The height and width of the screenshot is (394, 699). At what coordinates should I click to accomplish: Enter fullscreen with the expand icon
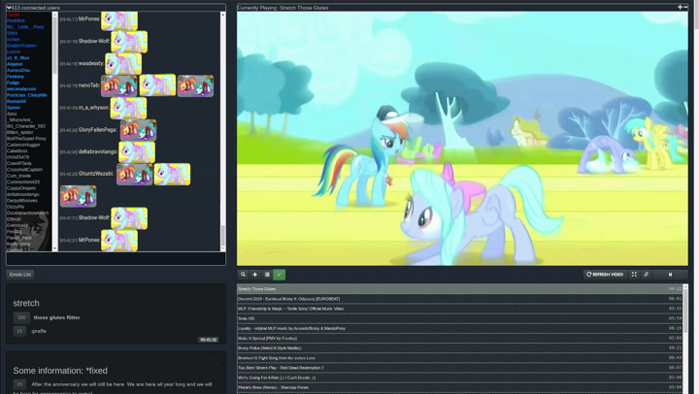point(634,275)
